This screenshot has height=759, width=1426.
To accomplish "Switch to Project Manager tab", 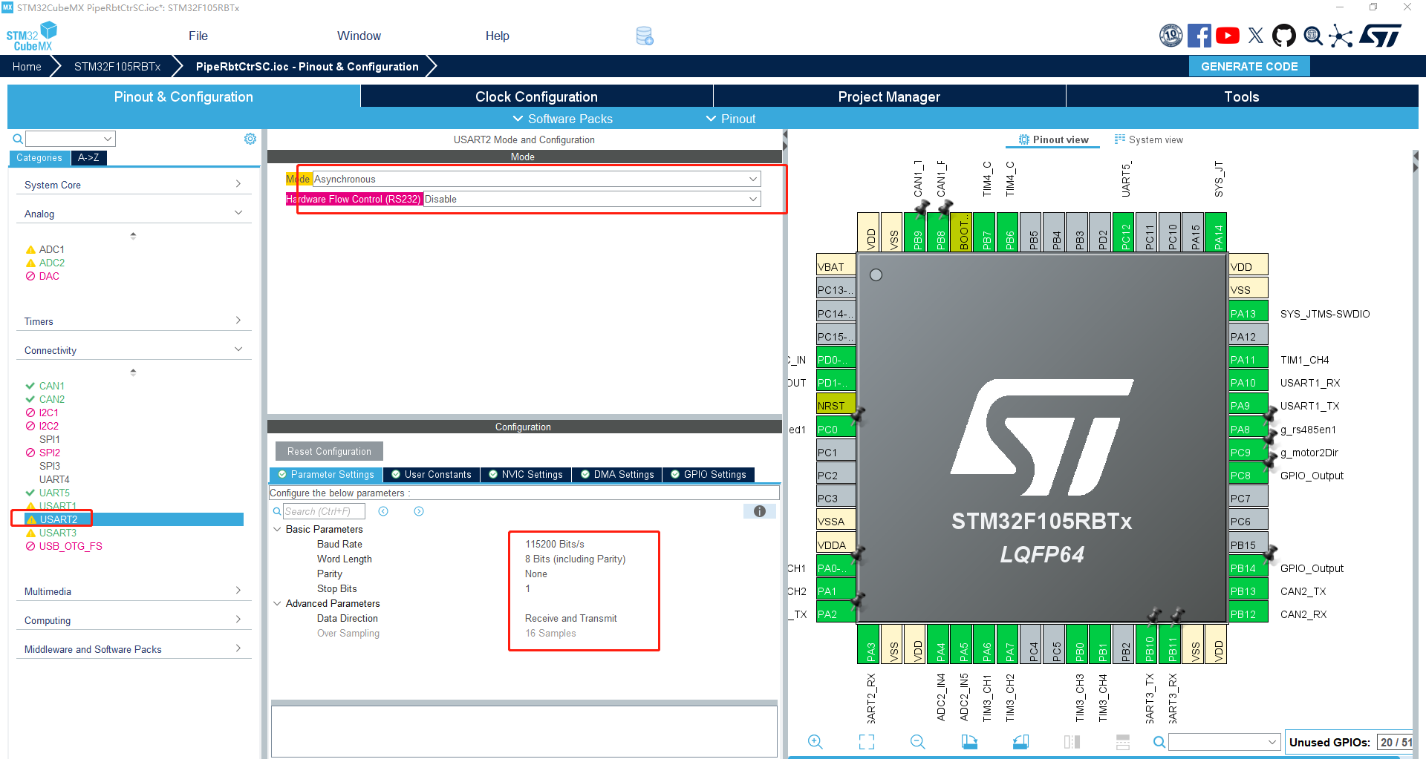I will pyautogui.click(x=889, y=96).
